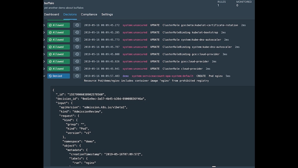Click 'gce:beta:kubelet-certificate-rotation' resource name
Screen dimensions: 298x168
pyautogui.click(x=210, y=25)
